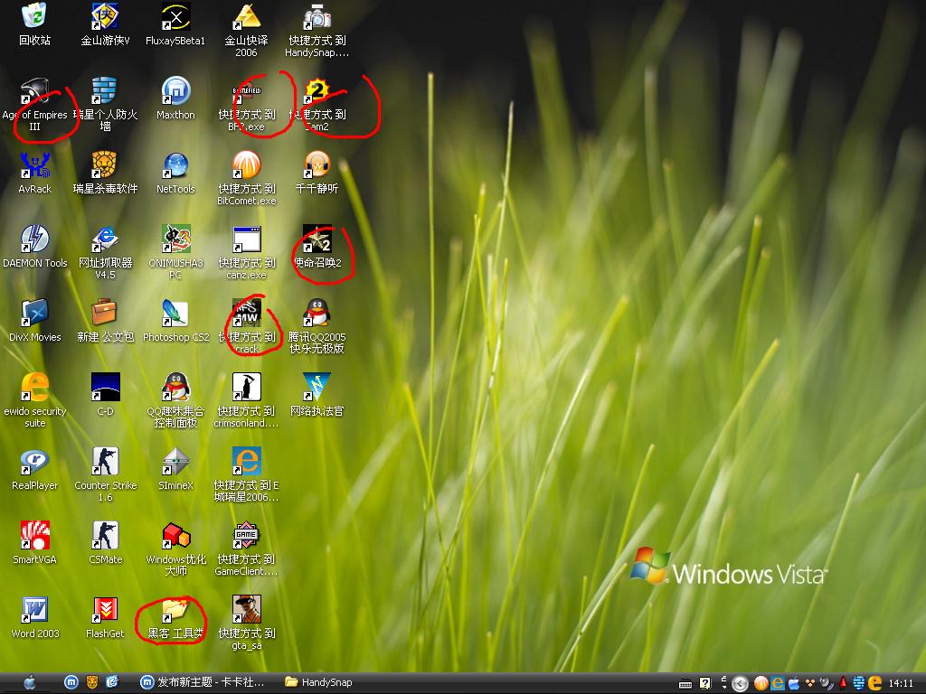Viewport: 926px width, 694px height.
Task: Launch Age of Empires III shortcut
Action: point(34,92)
